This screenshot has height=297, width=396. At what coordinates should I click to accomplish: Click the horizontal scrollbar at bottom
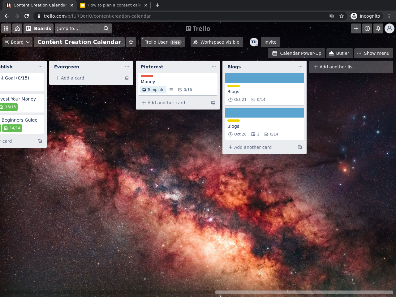(x=304, y=292)
